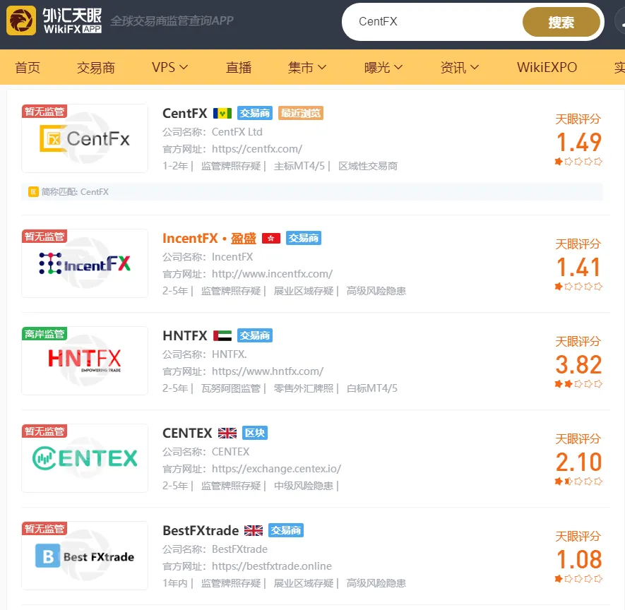
Task: Click the 区块 badge next to CENTEX
Action: pyautogui.click(x=255, y=433)
